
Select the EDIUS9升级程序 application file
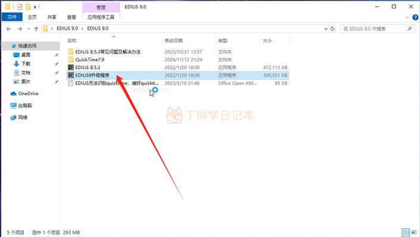point(177,76)
